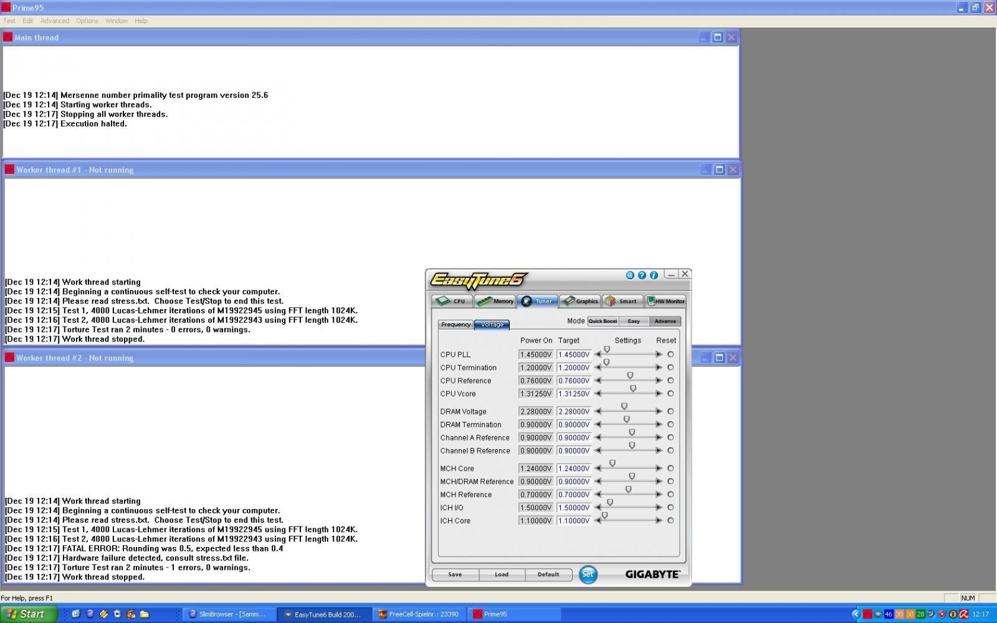Click the red Prime95 tray icon

867,614
